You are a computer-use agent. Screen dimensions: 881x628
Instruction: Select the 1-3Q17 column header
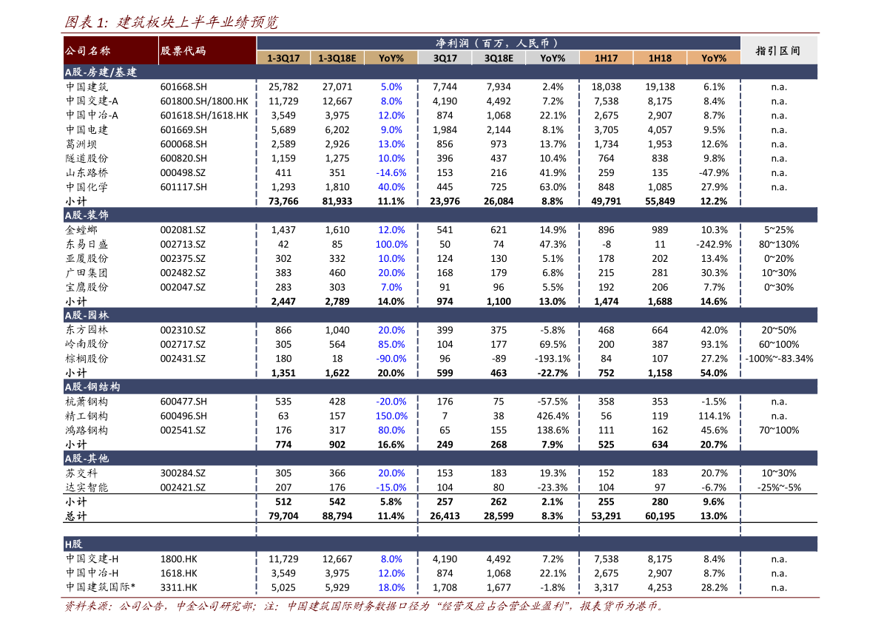(x=283, y=58)
